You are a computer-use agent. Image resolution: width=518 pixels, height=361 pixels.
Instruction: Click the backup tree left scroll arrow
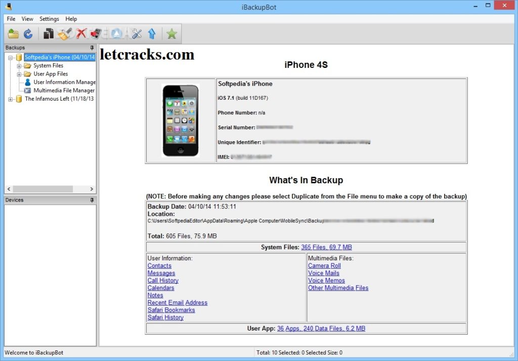[9, 189]
